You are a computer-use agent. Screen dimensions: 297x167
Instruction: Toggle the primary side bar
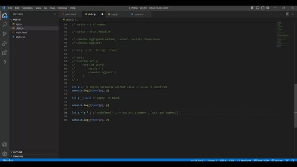[252, 8]
